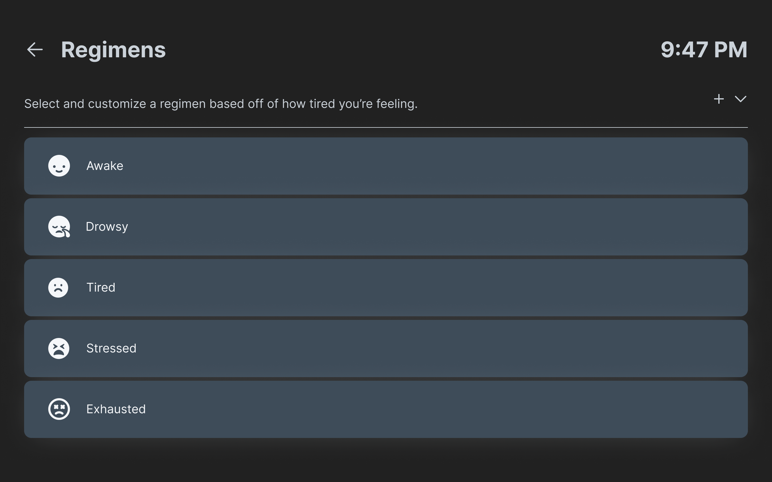
Task: Select the Awake label text
Action: pos(105,166)
